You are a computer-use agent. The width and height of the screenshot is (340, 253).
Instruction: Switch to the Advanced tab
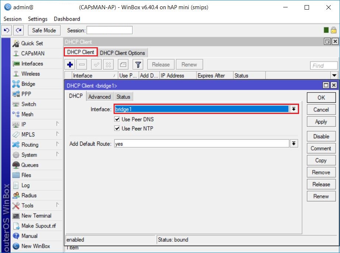(100, 97)
